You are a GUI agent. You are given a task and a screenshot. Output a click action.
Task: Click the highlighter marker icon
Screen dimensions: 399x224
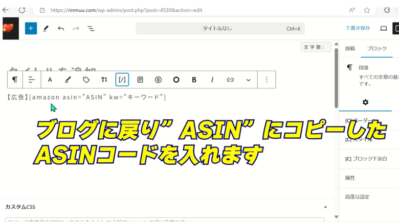pyautogui.click(x=68, y=80)
